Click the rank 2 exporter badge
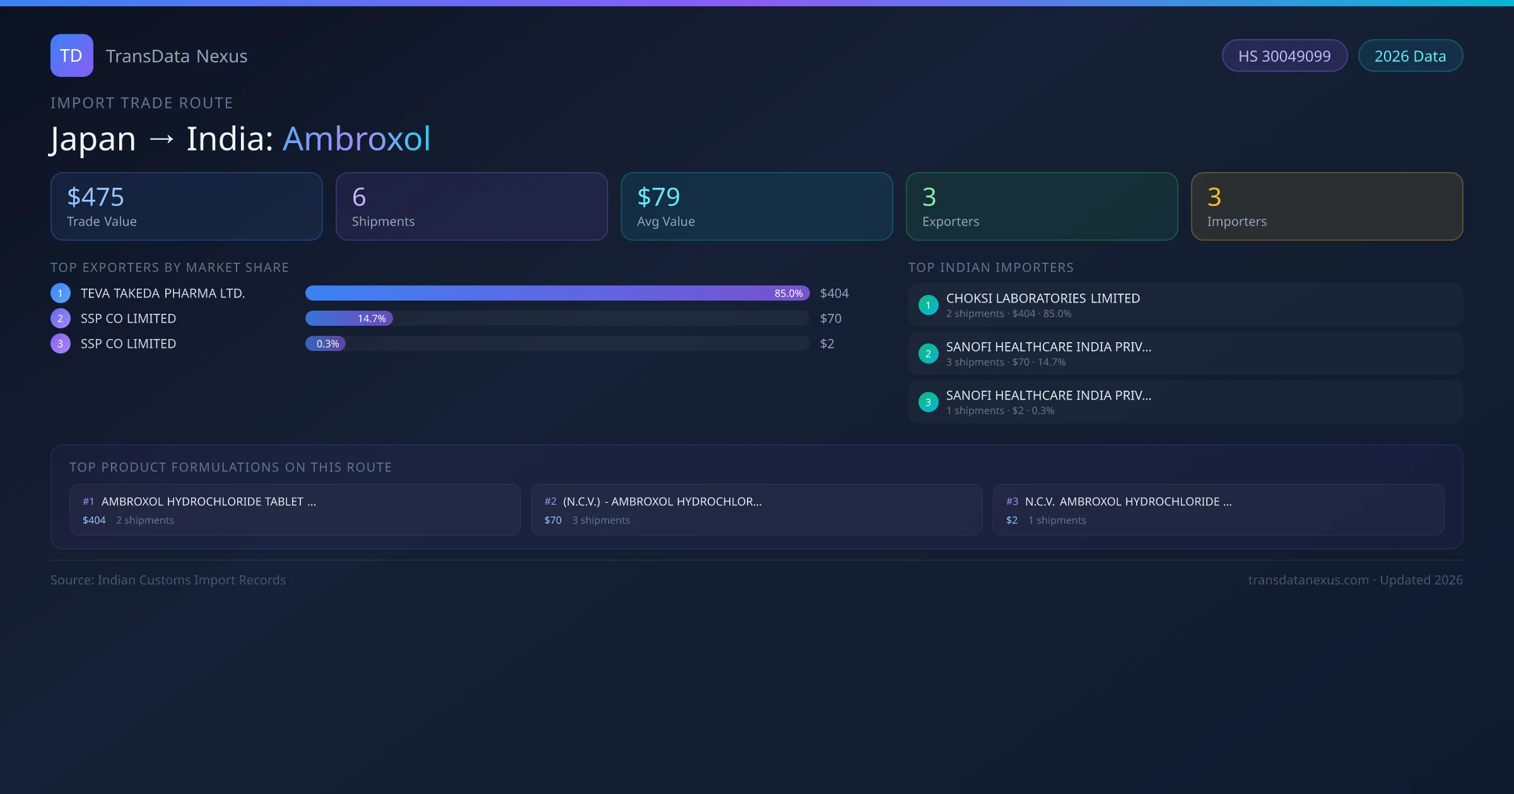 [x=61, y=318]
